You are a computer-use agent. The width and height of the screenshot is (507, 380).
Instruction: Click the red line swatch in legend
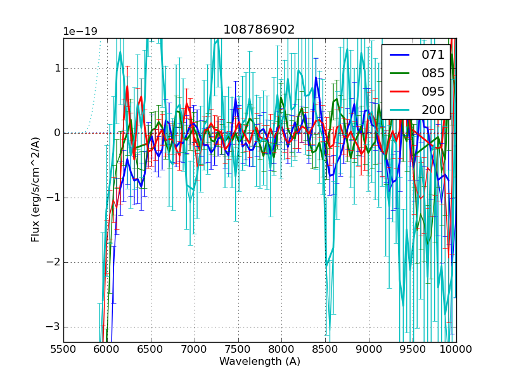[401, 91]
